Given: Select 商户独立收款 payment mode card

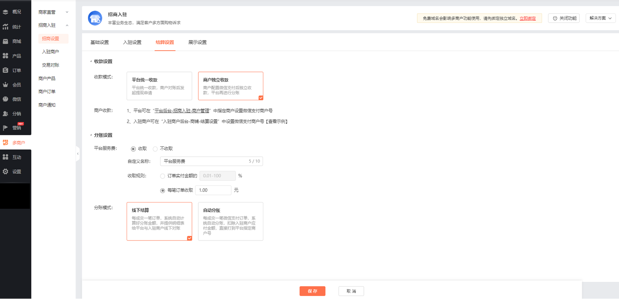Looking at the screenshot, I should [x=230, y=86].
